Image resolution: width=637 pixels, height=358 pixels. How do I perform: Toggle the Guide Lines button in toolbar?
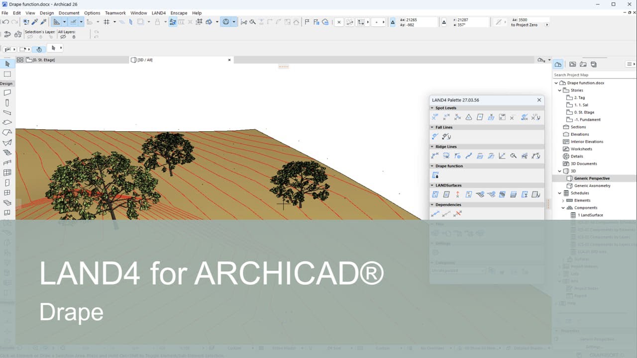coord(57,22)
